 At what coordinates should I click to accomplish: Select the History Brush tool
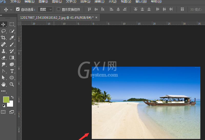[x=12, y=51]
